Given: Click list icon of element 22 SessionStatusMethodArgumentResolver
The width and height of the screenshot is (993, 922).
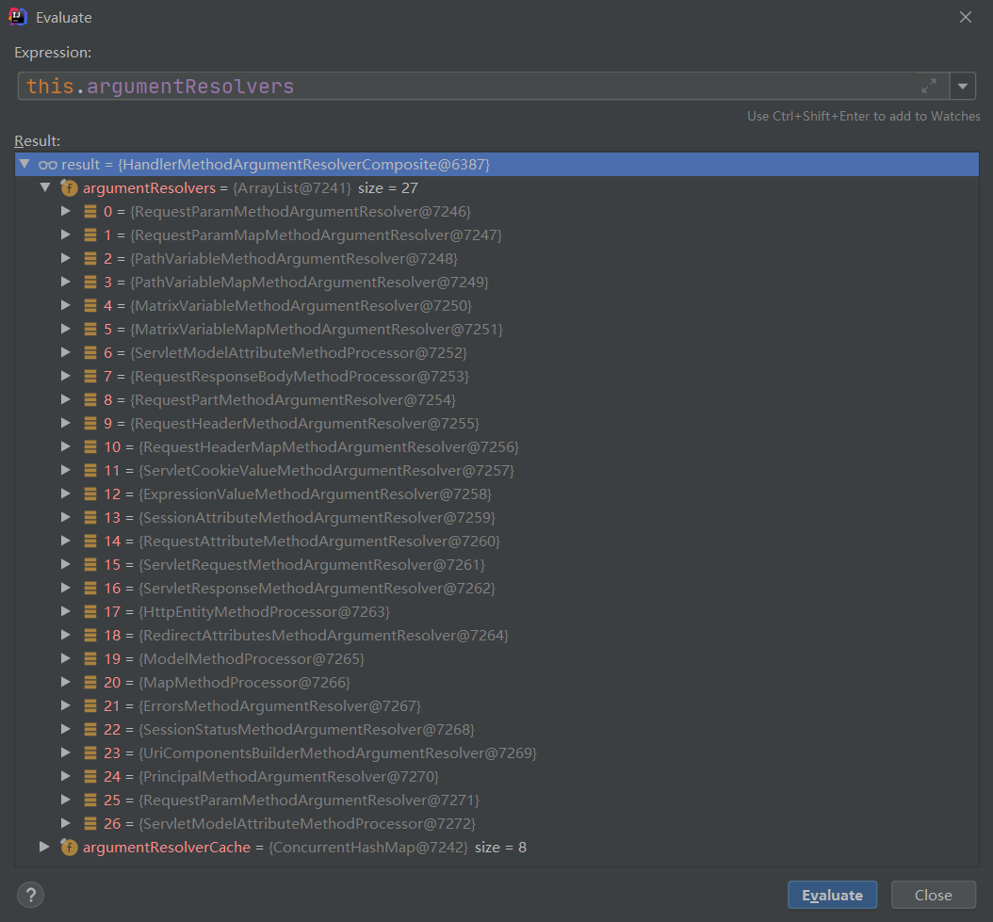Looking at the screenshot, I should (x=90, y=729).
